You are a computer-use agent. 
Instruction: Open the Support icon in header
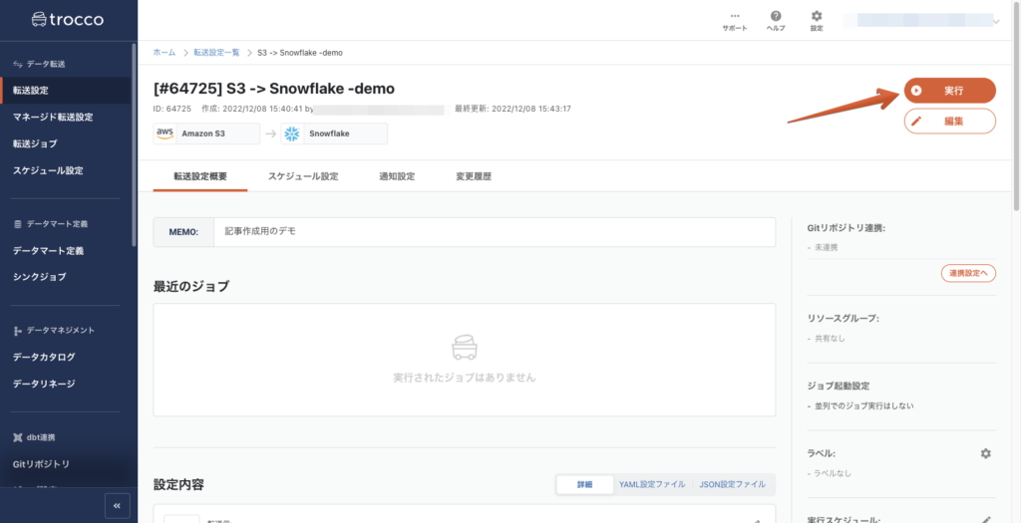pyautogui.click(x=734, y=21)
